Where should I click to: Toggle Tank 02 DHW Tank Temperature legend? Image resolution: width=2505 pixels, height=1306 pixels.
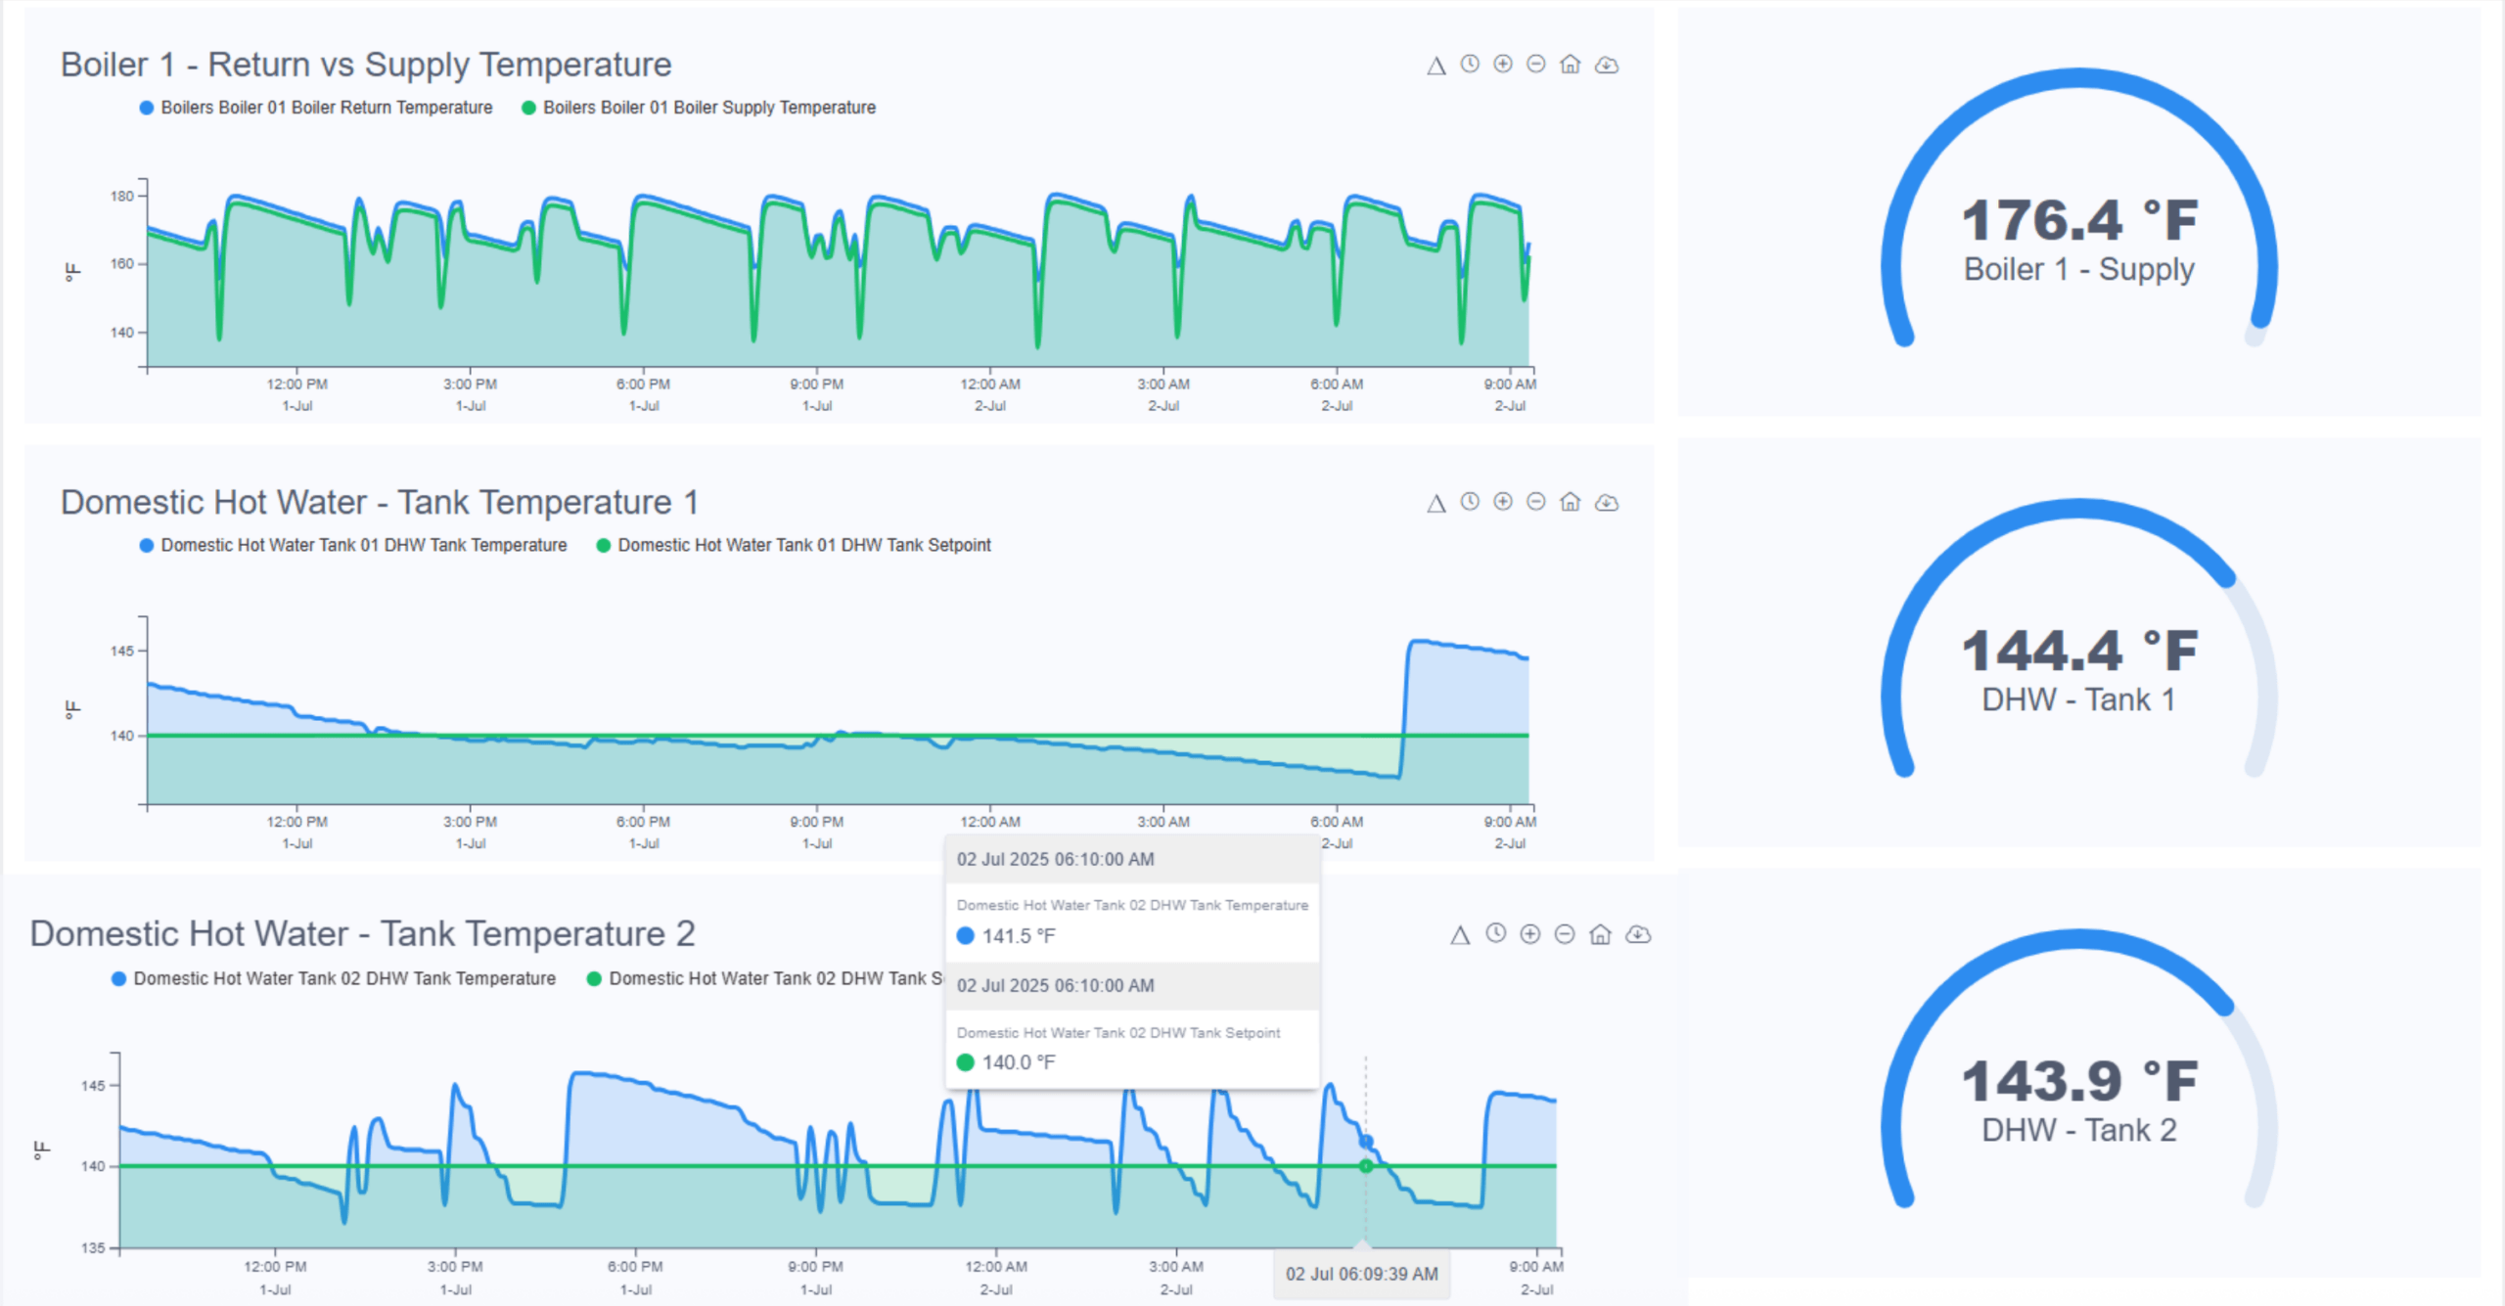point(343,978)
